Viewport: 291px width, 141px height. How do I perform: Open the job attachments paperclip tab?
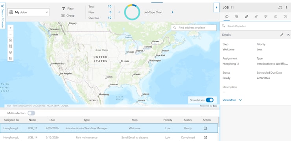(256, 16)
